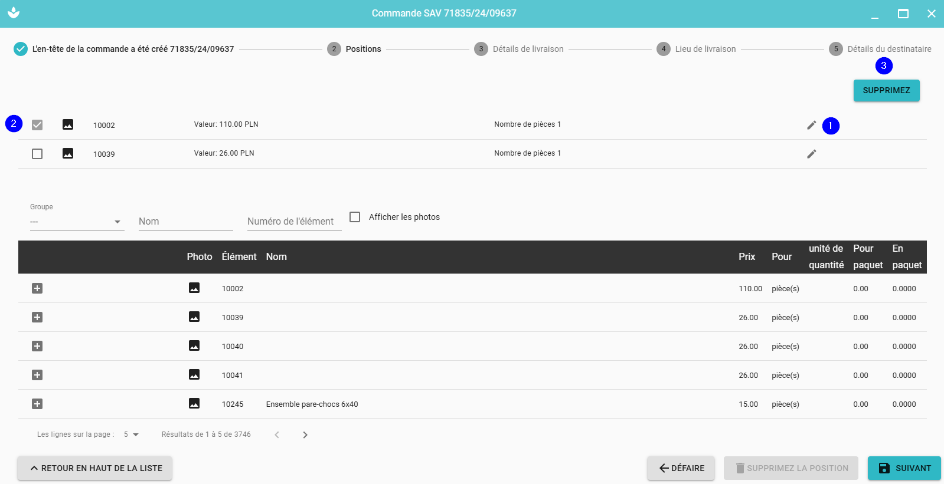
Task: Open photo icon of table row 10041
Action: (194, 375)
